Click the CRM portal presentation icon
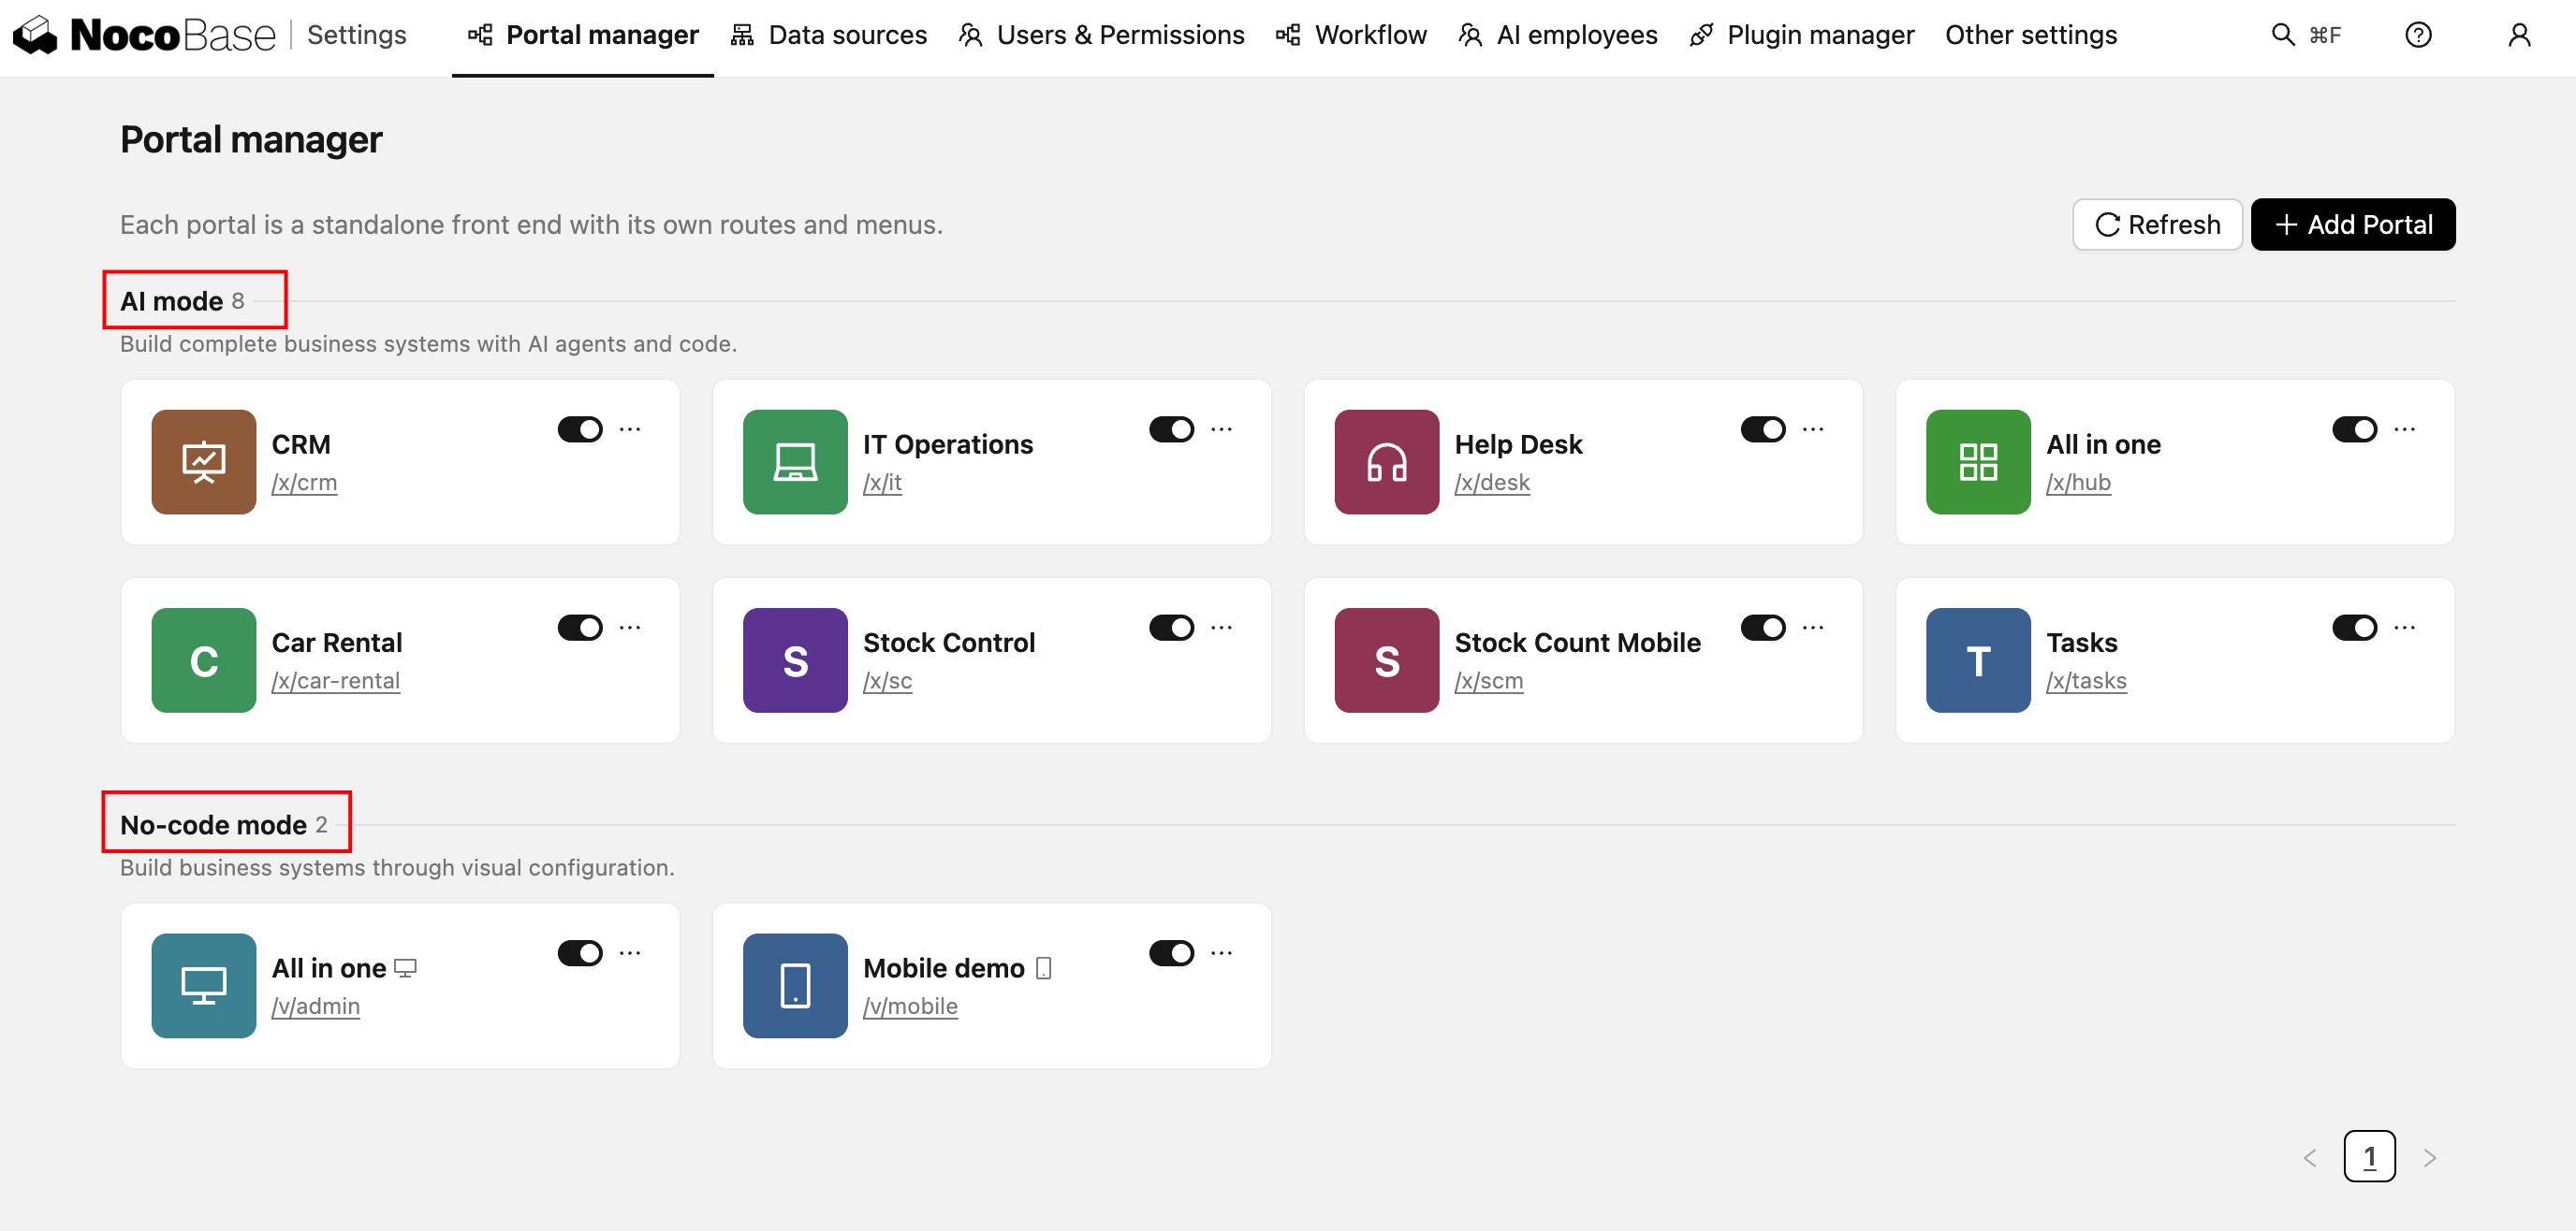The height and width of the screenshot is (1231, 2576). 204,462
